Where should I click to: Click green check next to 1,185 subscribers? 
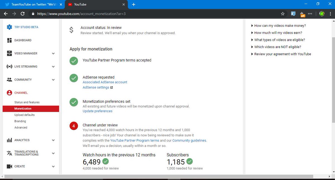coord(190,161)
